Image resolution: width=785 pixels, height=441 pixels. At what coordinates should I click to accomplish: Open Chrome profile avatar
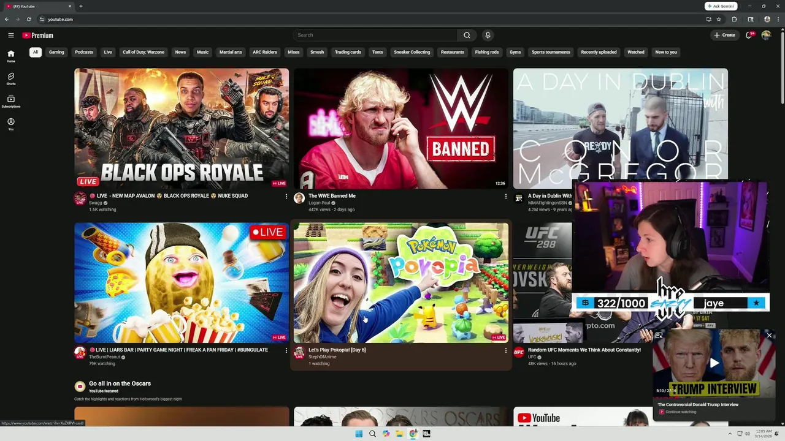[x=767, y=19]
